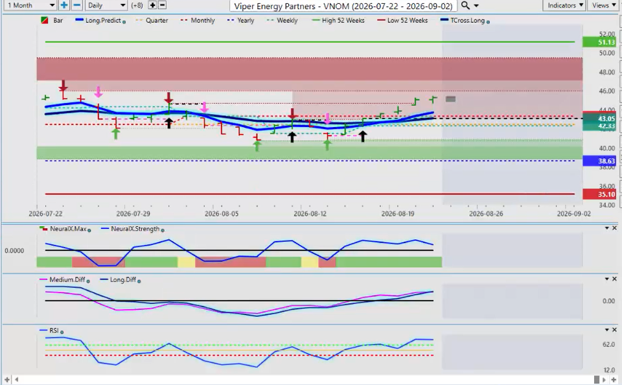
Task: Click the blue minus zoom-out button
Action: tap(77, 5)
